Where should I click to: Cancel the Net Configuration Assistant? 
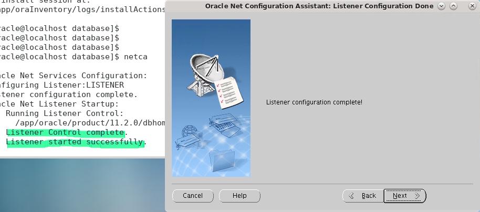[193, 196]
